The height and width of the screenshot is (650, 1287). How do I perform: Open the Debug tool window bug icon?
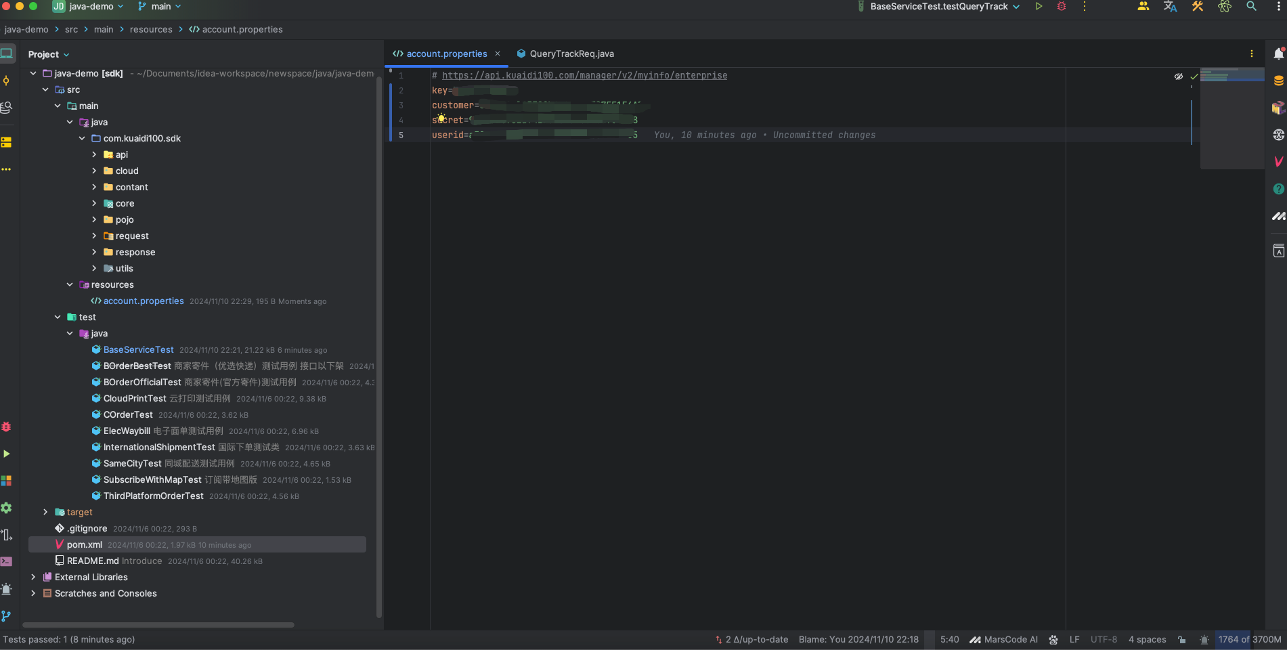point(7,427)
